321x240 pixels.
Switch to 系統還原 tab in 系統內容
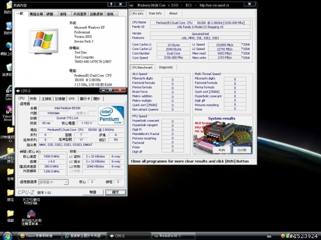coord(80,14)
